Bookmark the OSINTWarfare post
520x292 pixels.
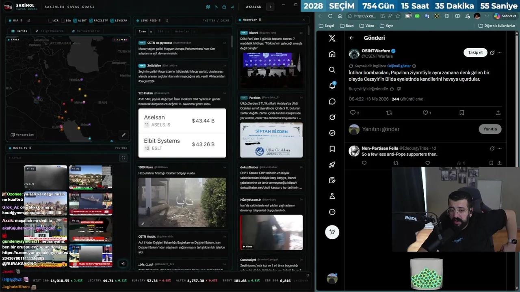461,113
